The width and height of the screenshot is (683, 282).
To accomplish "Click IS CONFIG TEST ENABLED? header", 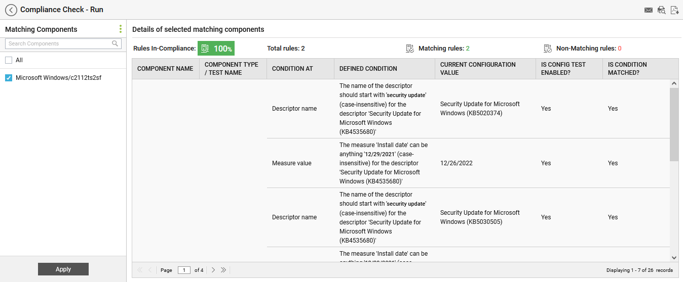I will click(x=569, y=69).
